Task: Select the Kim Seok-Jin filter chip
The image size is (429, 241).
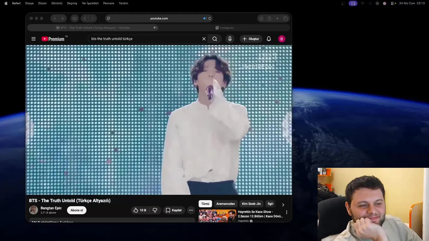Action: click(x=251, y=204)
